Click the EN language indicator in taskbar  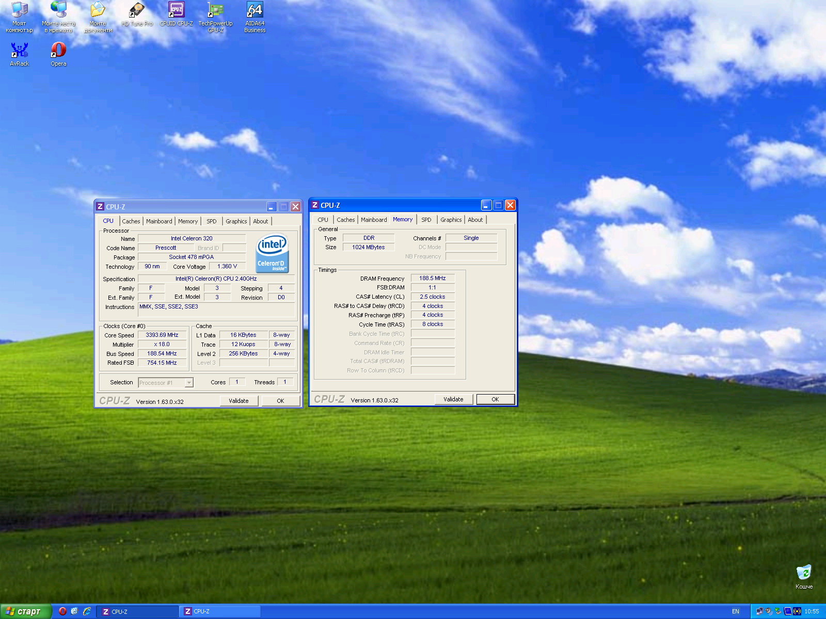pyautogui.click(x=735, y=611)
